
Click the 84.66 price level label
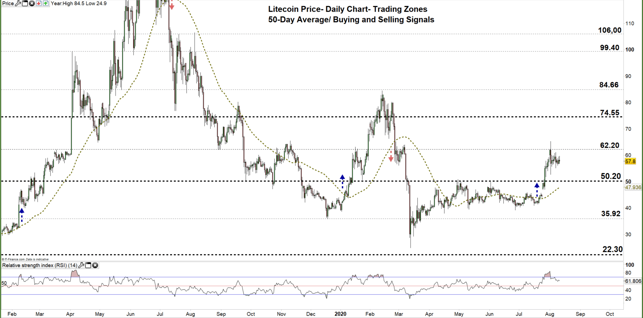pos(609,85)
